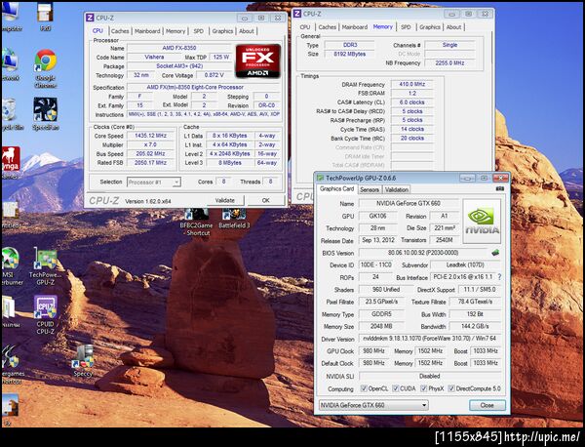Click the Close button in GPU-Z
Screen dimensions: 585x447
point(487,405)
